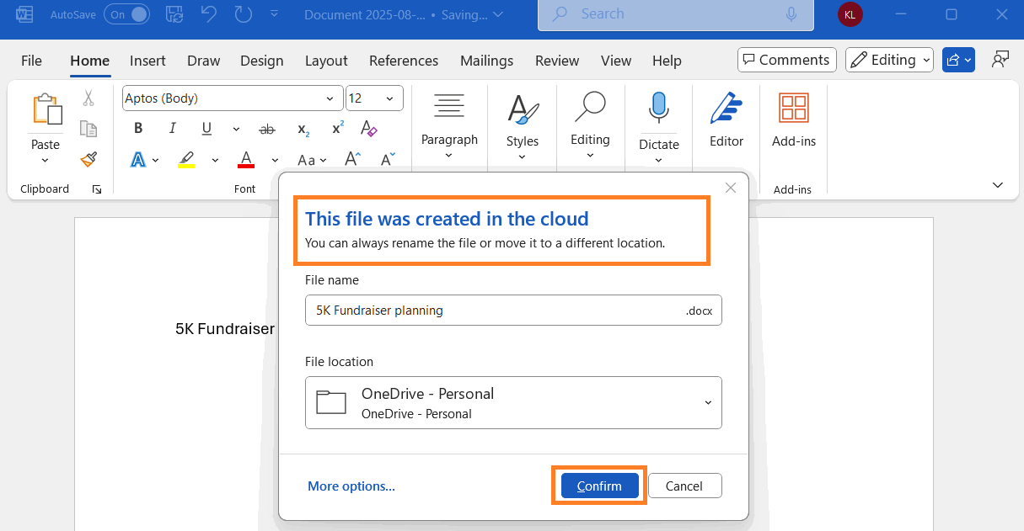1024x531 pixels.
Task: Switch to the Insert tab
Action: pyautogui.click(x=147, y=61)
